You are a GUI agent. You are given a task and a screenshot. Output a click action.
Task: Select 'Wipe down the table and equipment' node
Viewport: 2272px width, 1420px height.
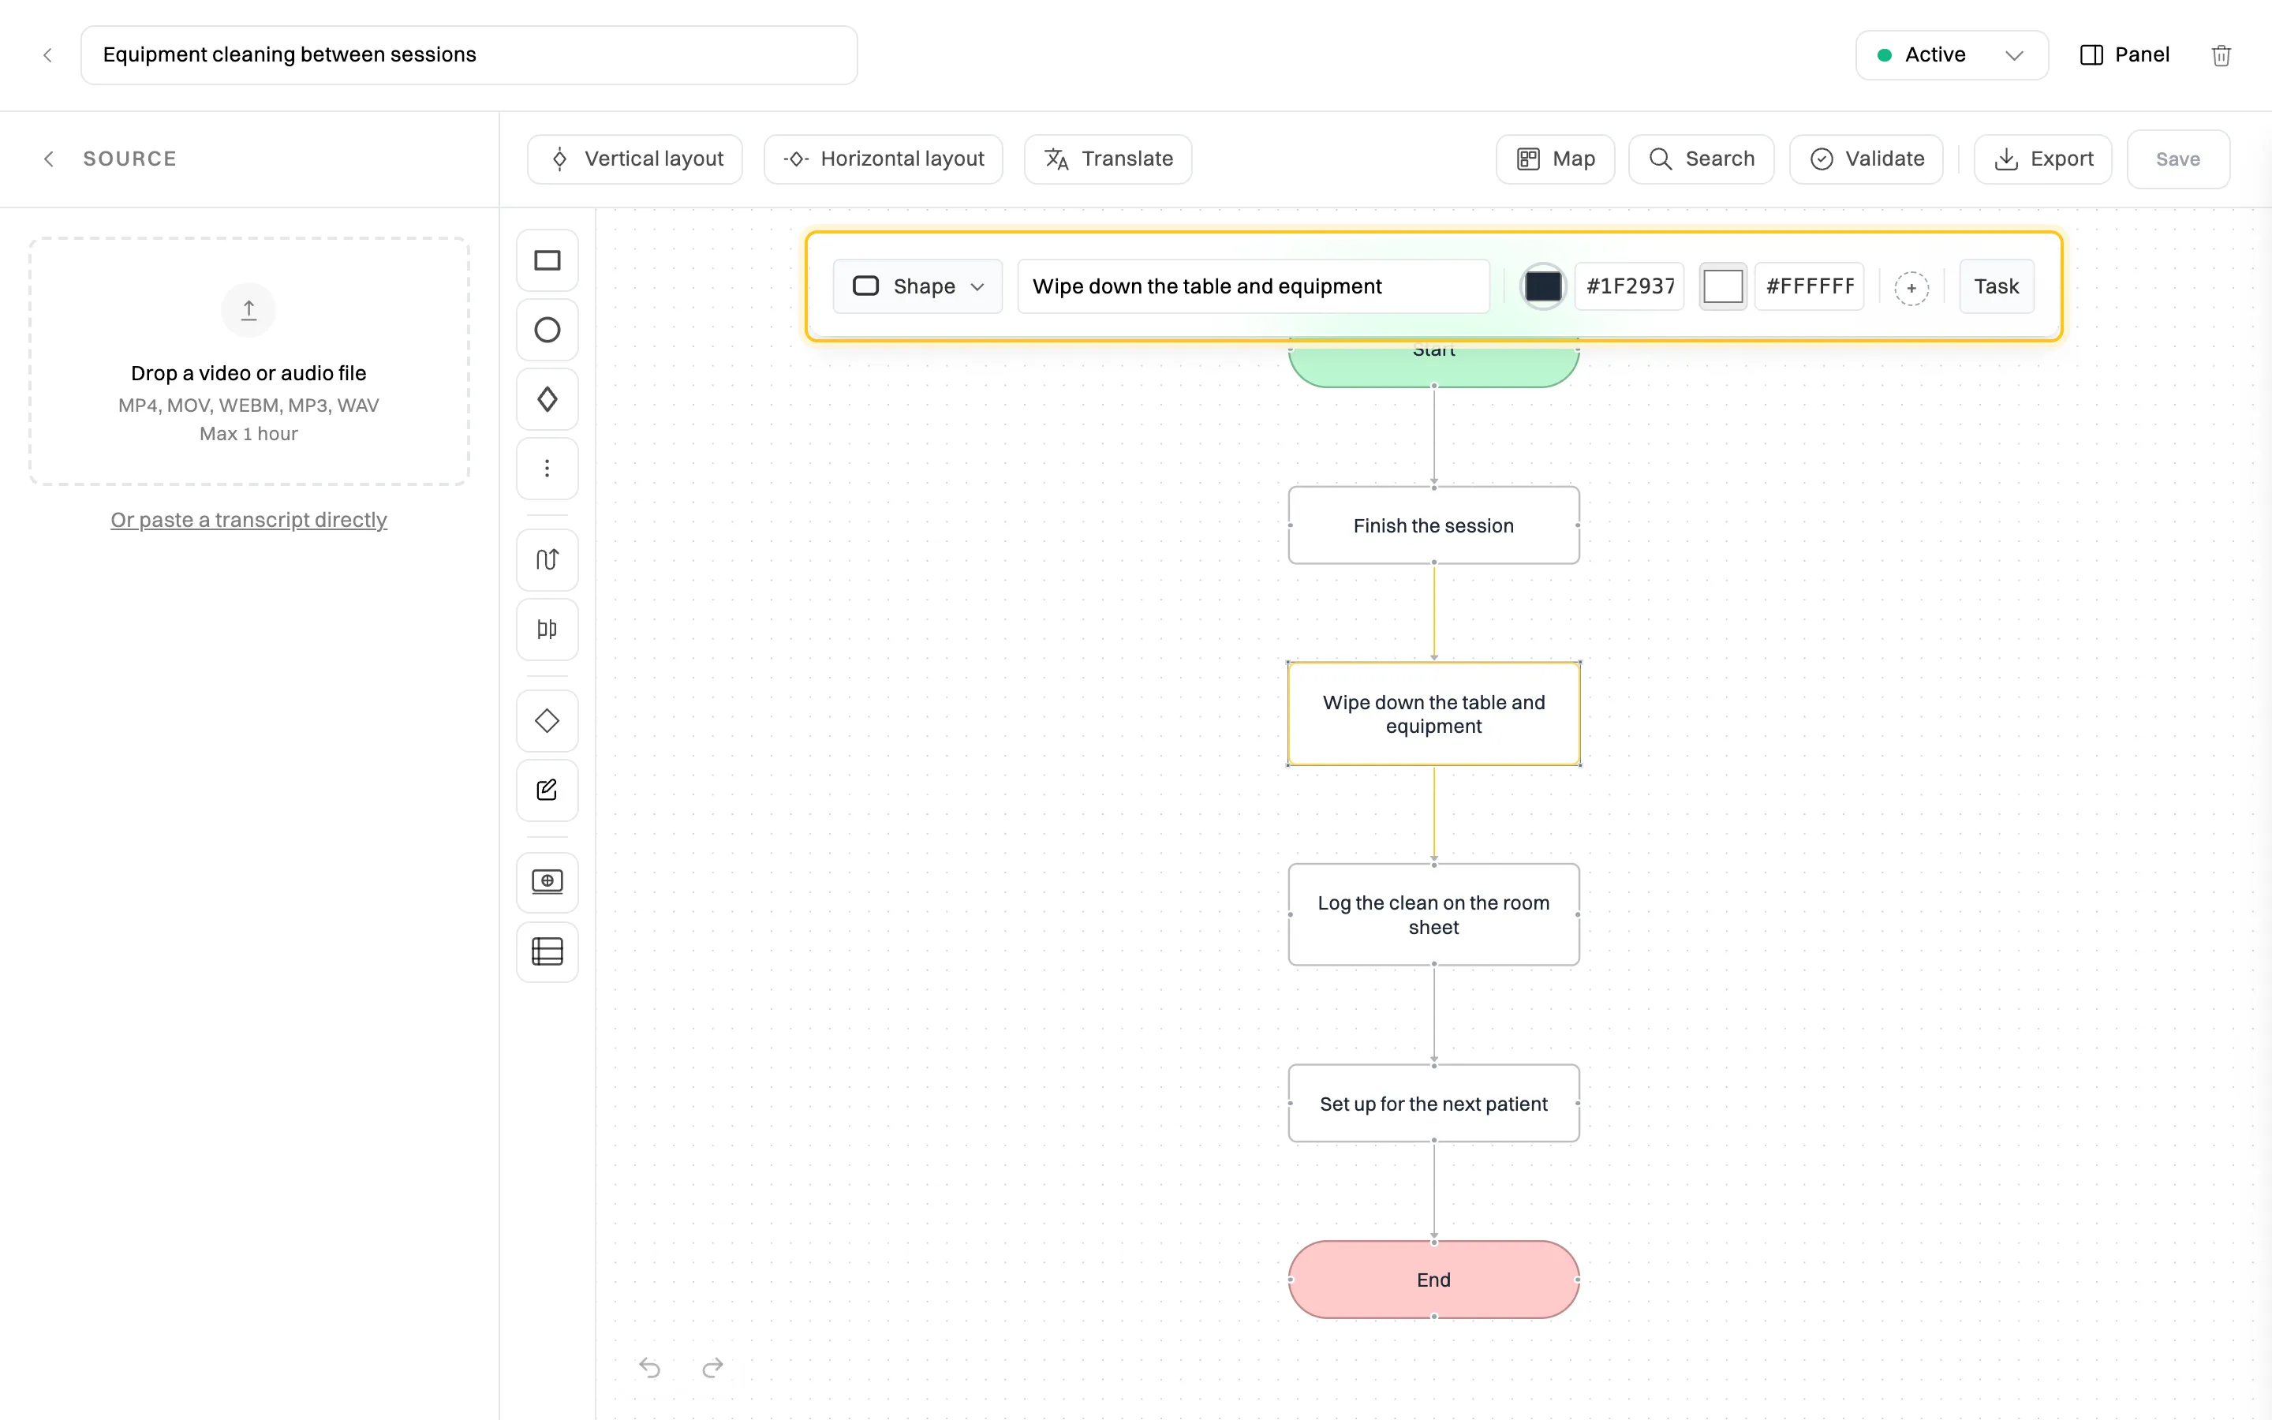point(1433,714)
